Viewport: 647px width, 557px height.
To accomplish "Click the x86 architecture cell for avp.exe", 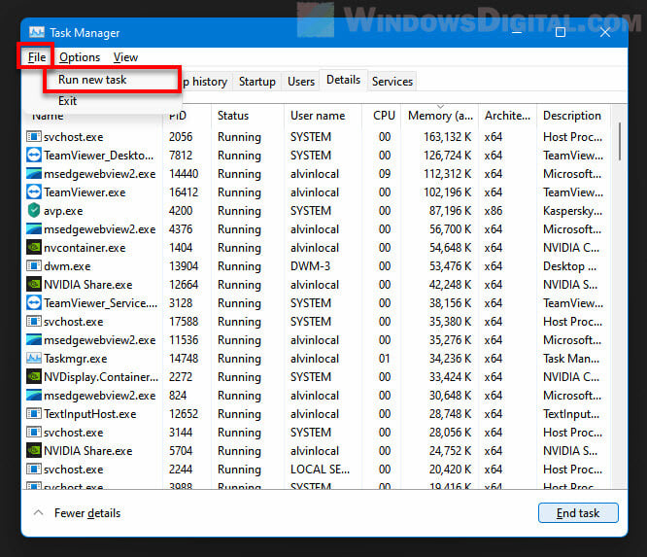I will [x=494, y=211].
